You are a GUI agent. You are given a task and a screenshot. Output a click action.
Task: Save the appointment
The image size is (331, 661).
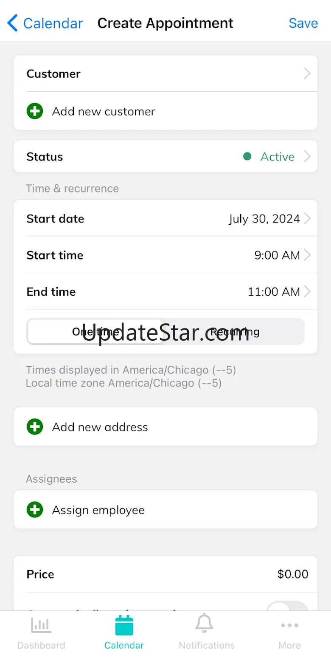coord(303,23)
